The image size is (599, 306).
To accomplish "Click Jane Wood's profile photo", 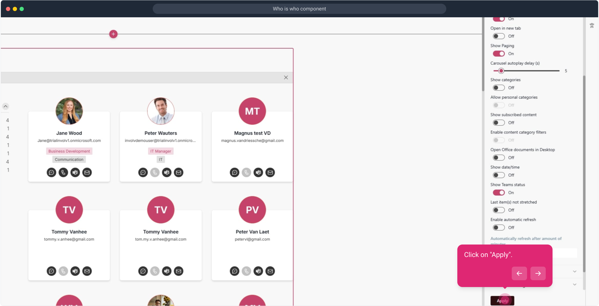I will 69,111.
